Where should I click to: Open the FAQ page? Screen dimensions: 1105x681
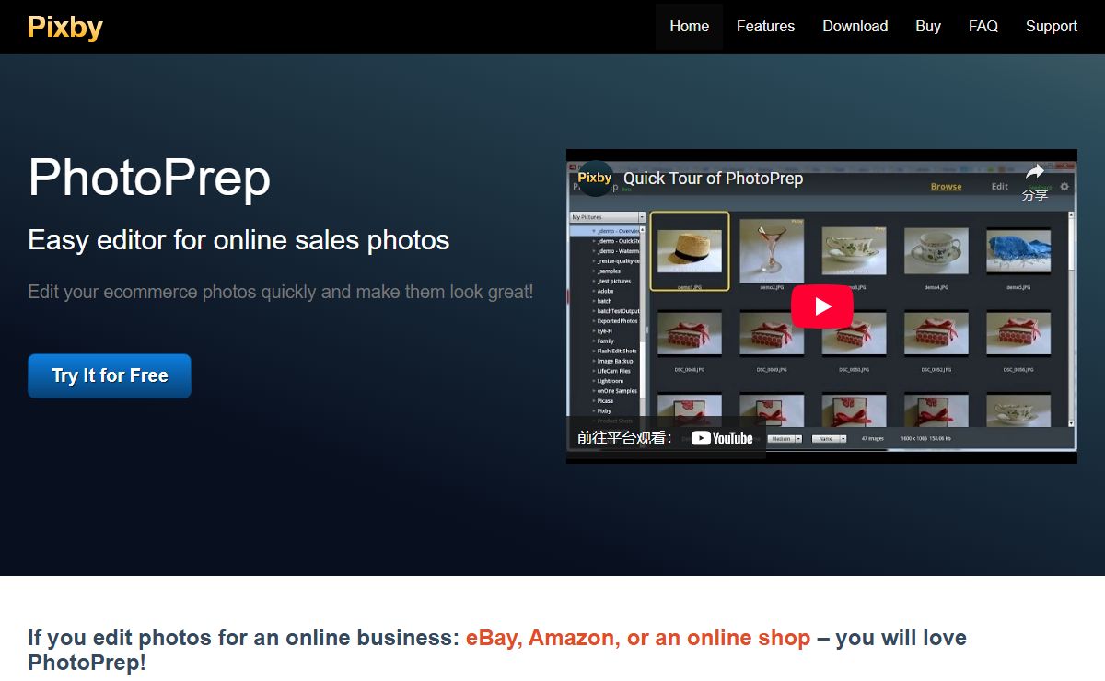pyautogui.click(x=983, y=26)
